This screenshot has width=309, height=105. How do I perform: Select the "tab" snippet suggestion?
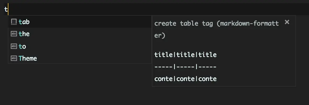[x=24, y=22]
